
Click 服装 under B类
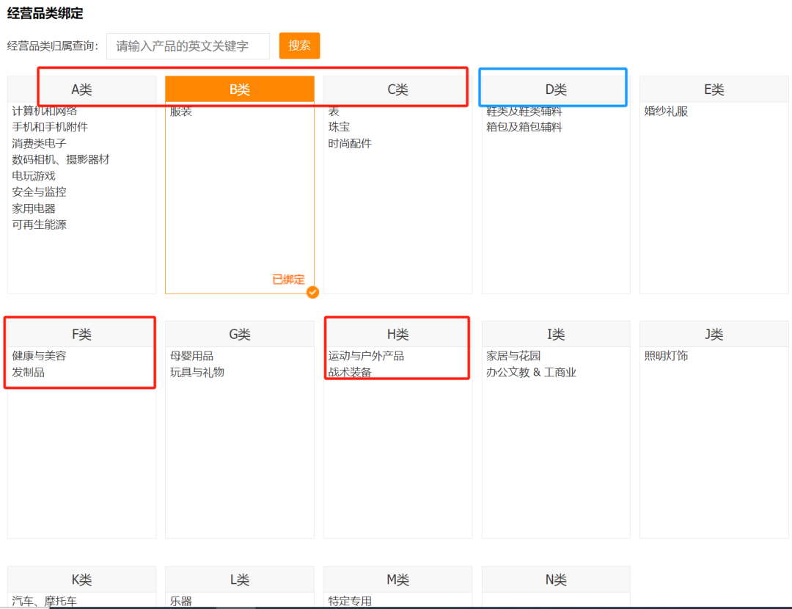pyautogui.click(x=180, y=111)
